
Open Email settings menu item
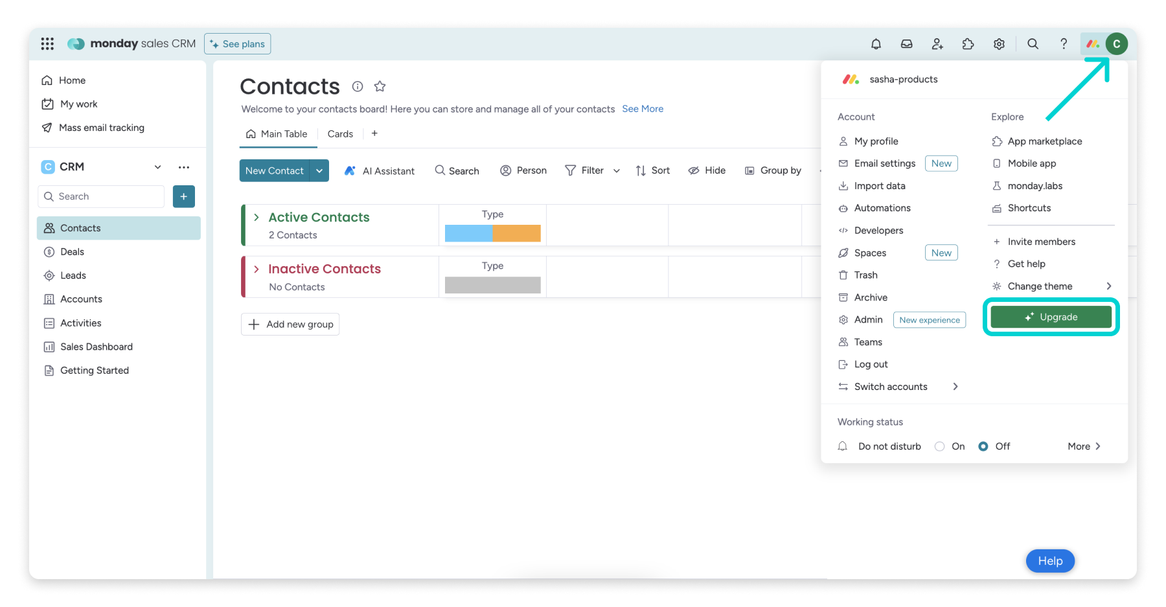click(x=877, y=163)
